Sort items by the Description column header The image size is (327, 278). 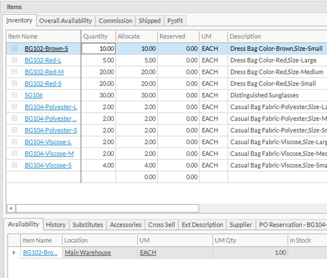245,36
